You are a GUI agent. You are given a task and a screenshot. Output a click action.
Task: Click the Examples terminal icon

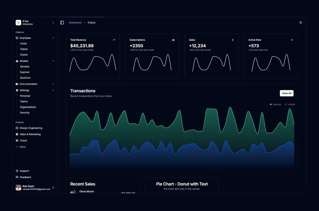(17, 38)
